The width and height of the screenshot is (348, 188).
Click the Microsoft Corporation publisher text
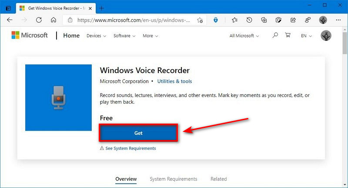124,81
